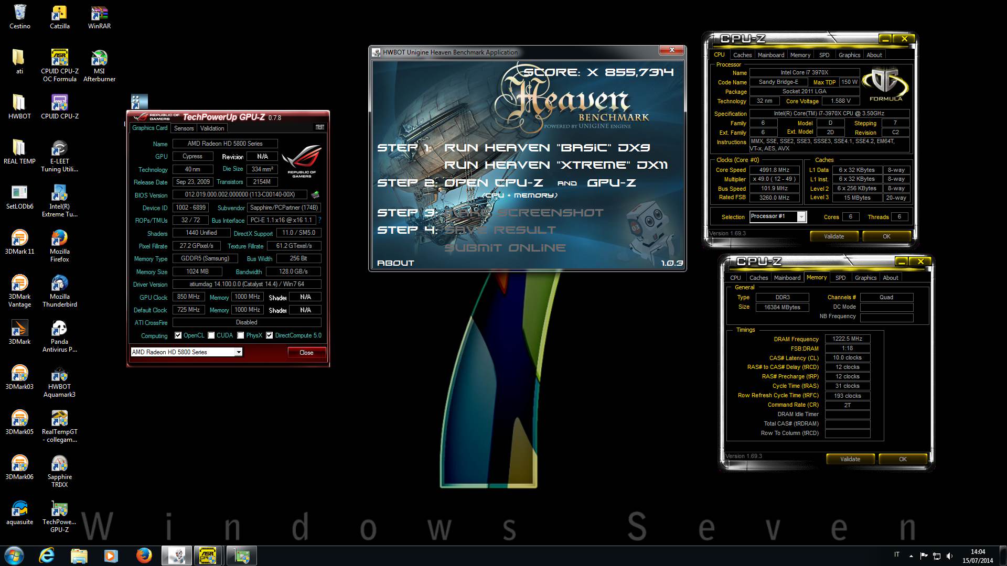Switch lower CPU-Z to CPU tab
The width and height of the screenshot is (1007, 566).
(x=735, y=278)
